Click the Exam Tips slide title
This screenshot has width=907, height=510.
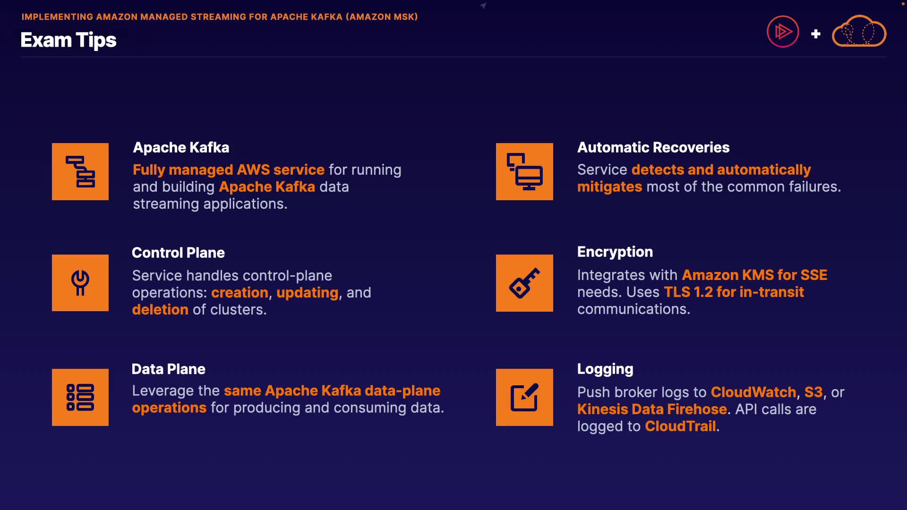(68, 40)
